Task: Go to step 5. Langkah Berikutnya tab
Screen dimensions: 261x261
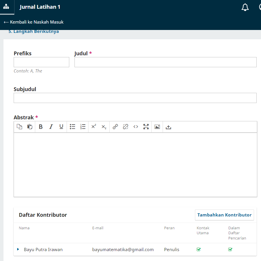Action: tap(34, 31)
